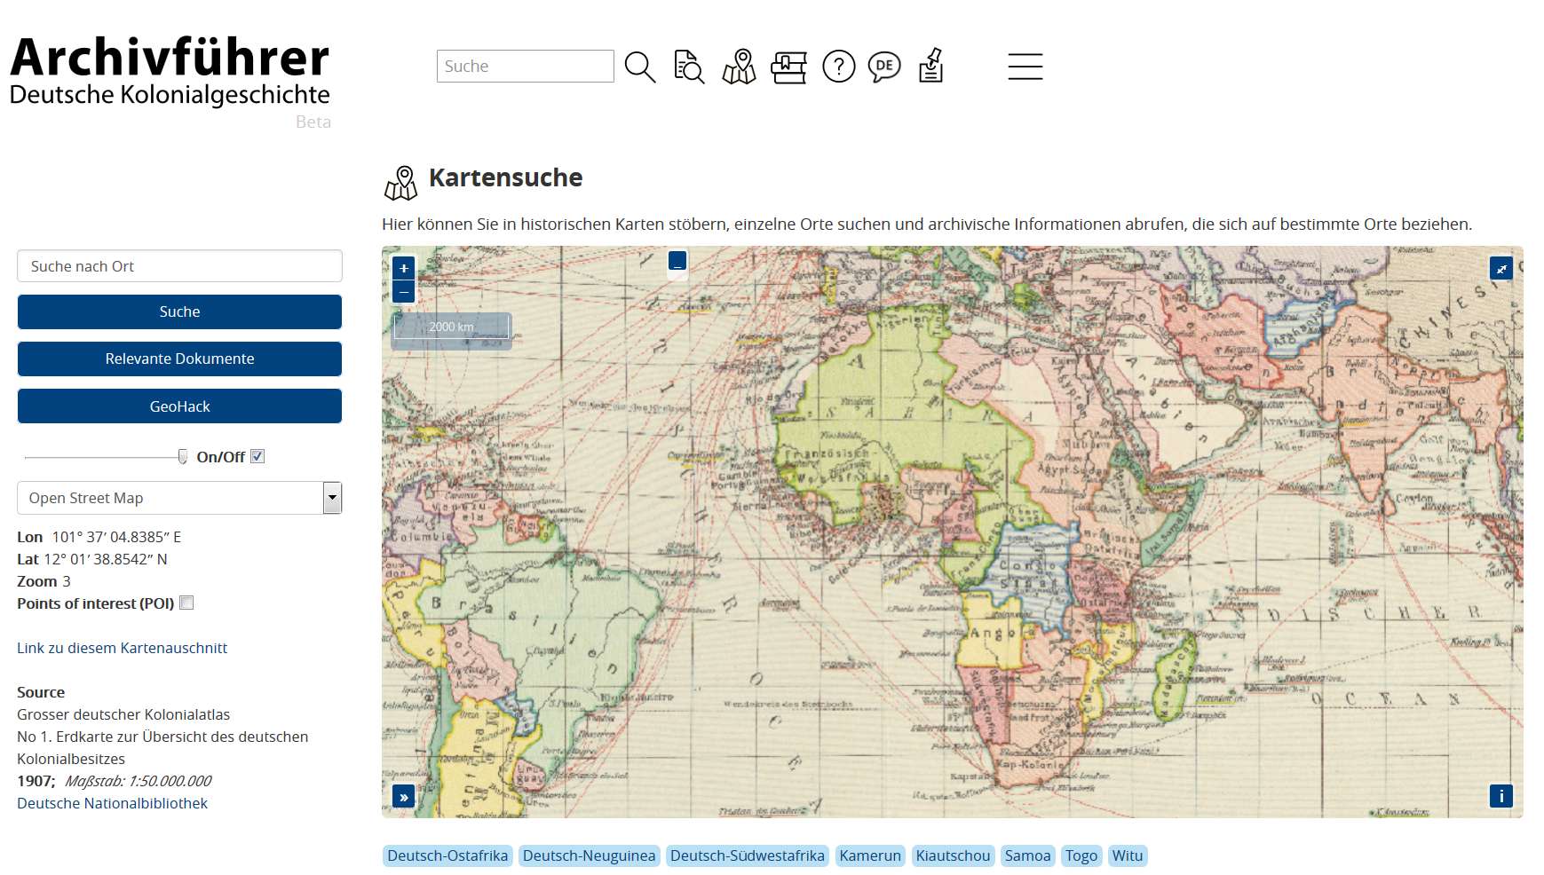Select the Kiautschou tag

[x=953, y=855]
